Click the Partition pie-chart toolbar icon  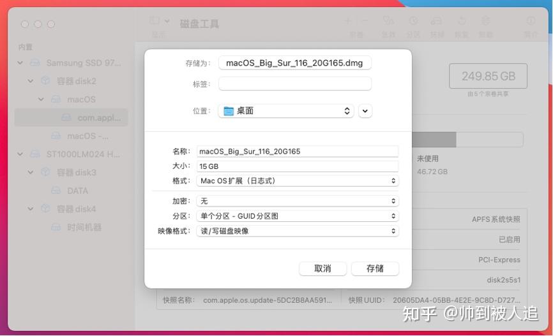[413, 21]
